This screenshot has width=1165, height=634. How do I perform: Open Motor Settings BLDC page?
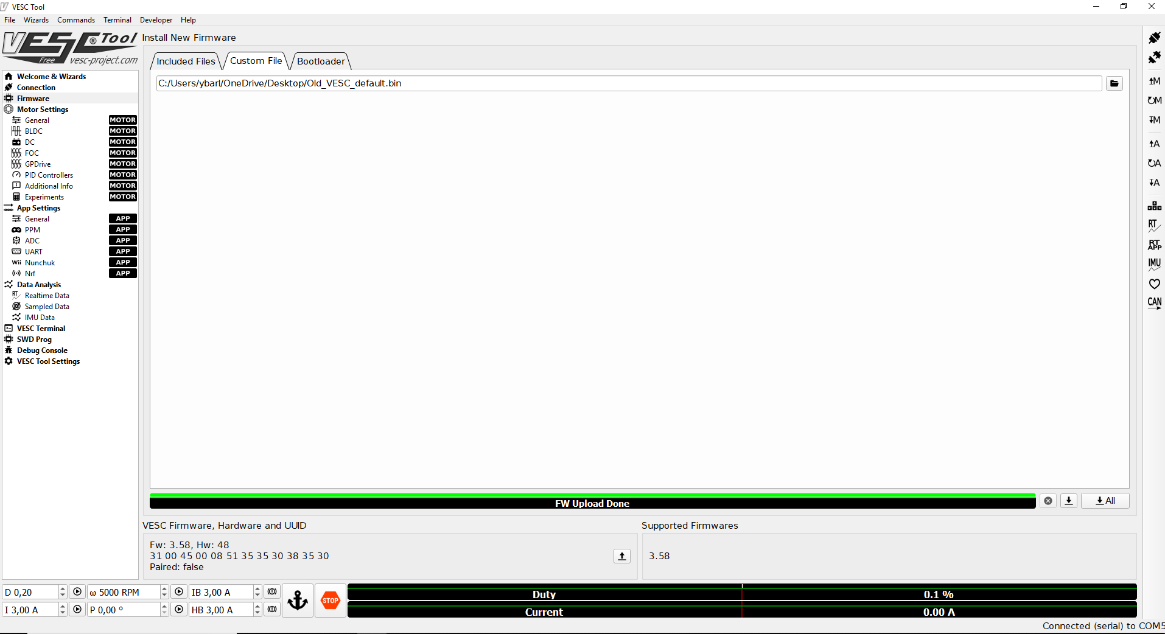pos(70,131)
